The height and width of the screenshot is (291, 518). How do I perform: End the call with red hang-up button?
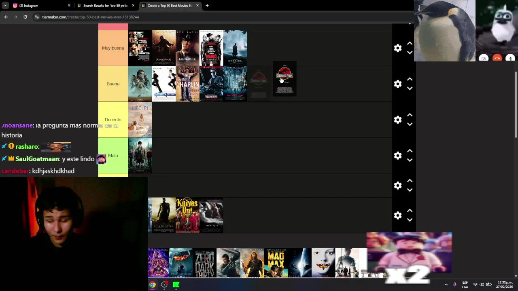(497, 58)
